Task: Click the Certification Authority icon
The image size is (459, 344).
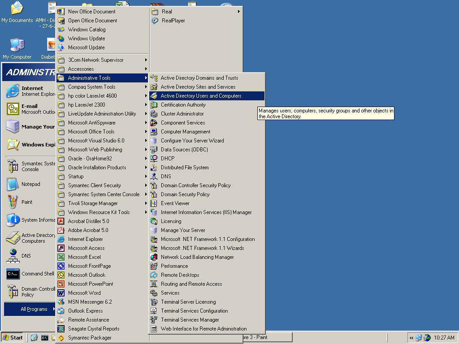Action: [154, 105]
